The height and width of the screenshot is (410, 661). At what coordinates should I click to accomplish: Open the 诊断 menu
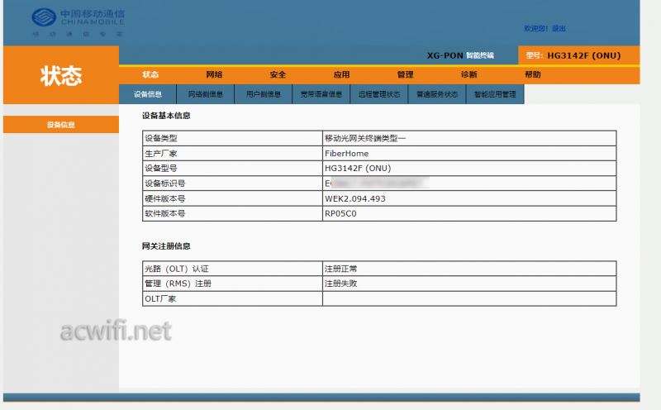tap(468, 74)
